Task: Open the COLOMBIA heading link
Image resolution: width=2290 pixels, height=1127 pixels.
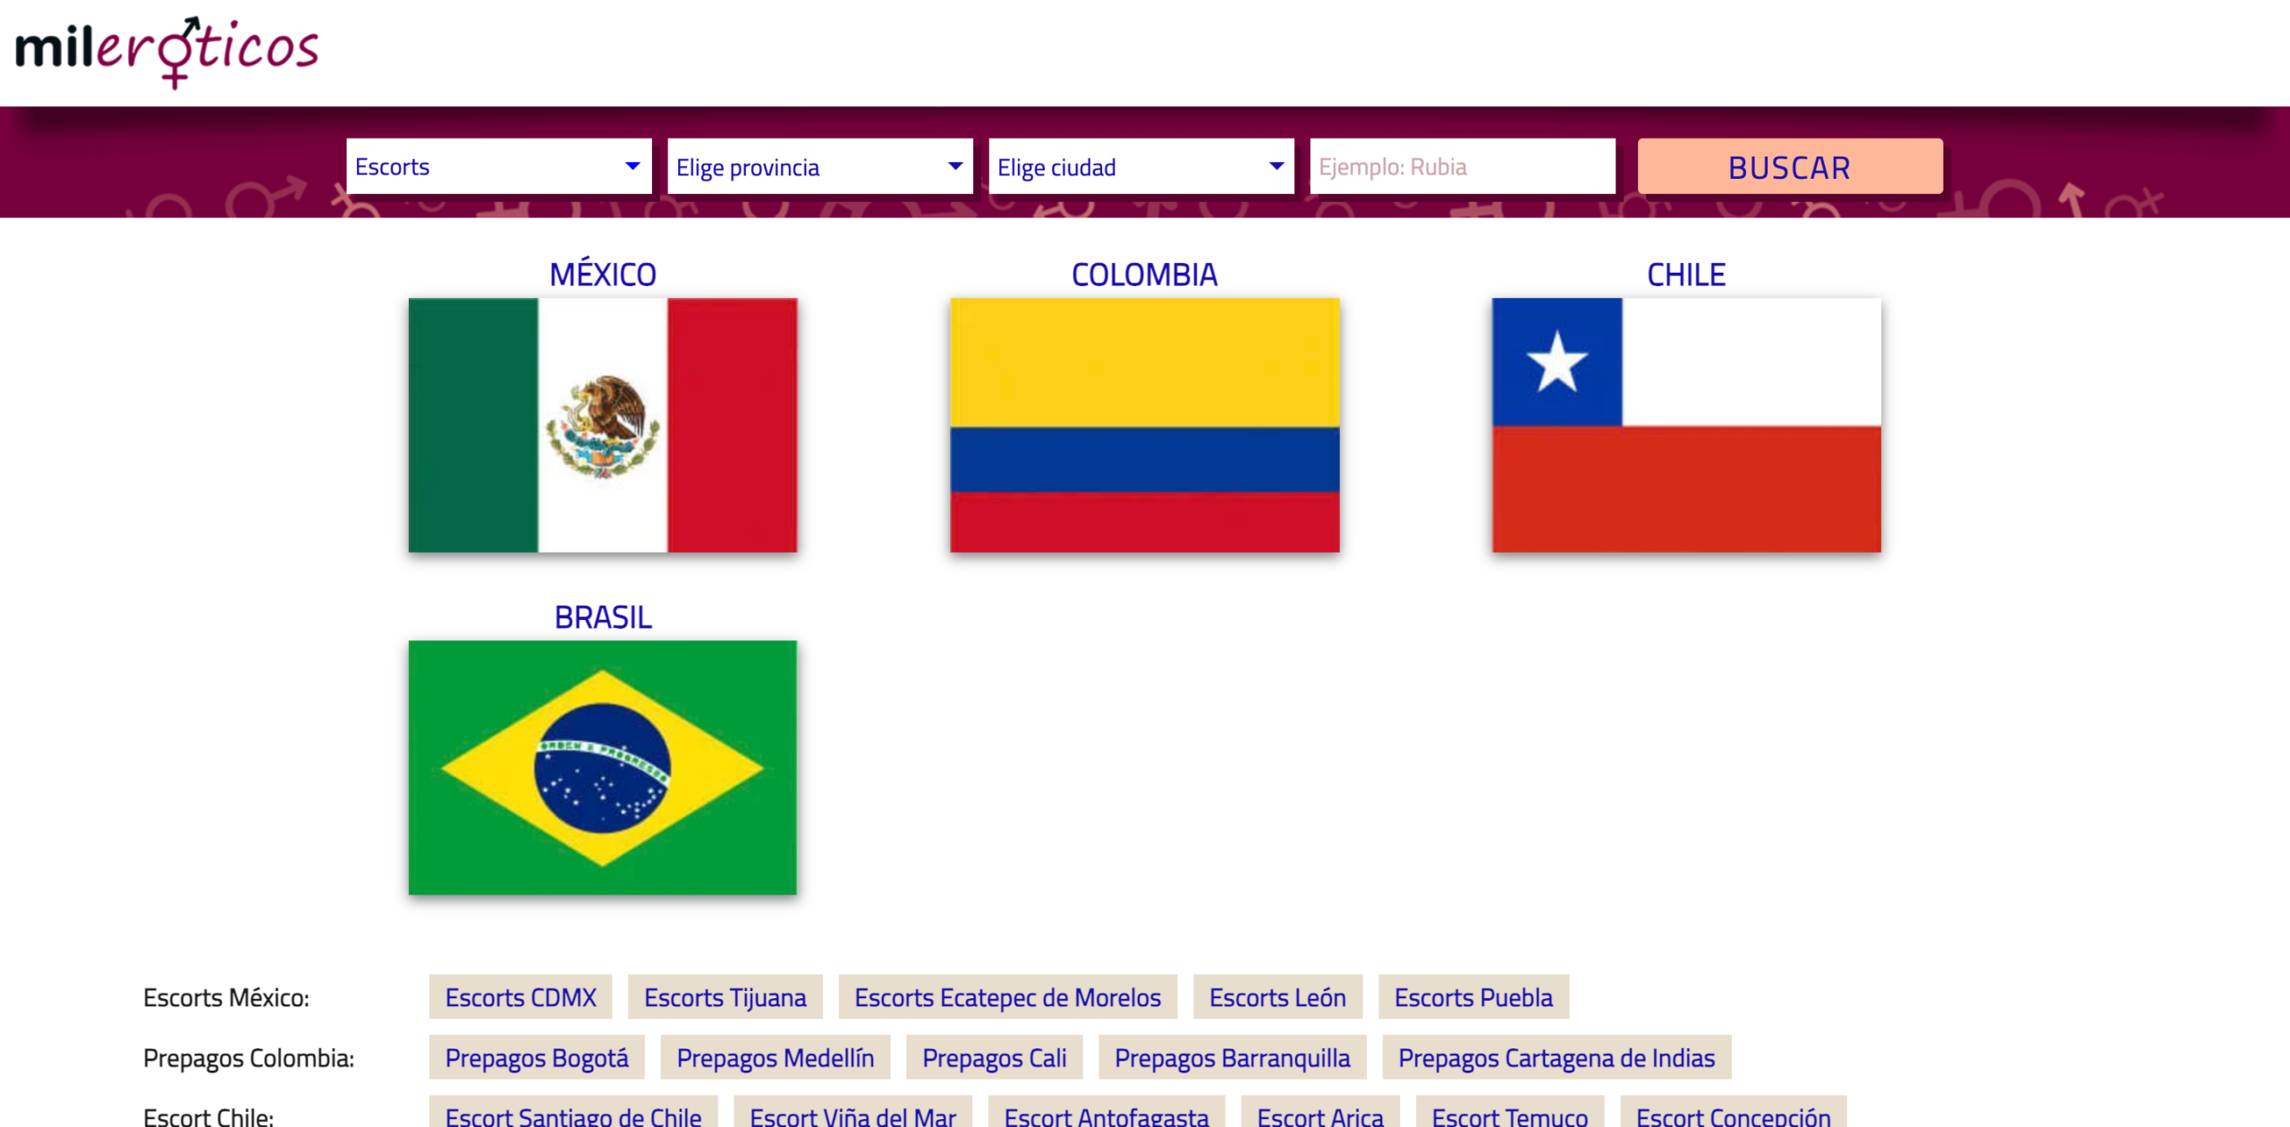Action: click(x=1144, y=275)
